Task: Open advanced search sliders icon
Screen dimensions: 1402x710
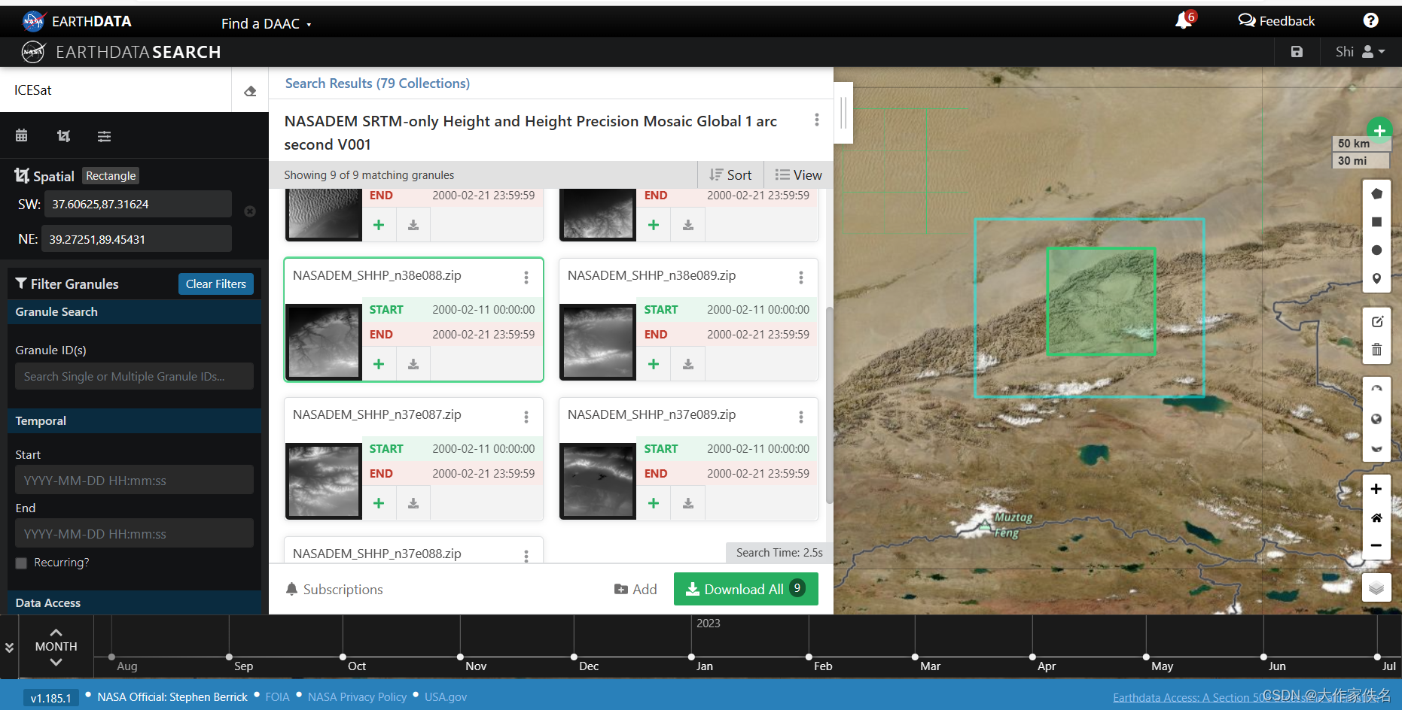Action: tap(105, 136)
